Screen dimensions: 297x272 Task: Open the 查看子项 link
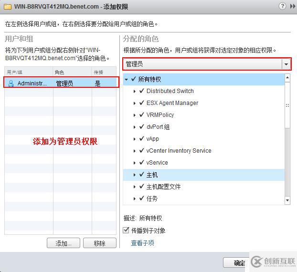coord(142,243)
